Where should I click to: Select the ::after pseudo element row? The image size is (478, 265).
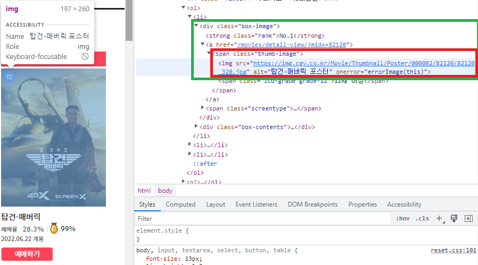(x=205, y=164)
